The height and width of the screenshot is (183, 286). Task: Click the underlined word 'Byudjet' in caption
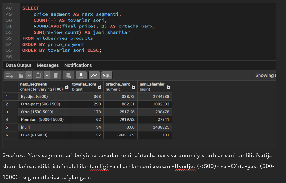185,166
